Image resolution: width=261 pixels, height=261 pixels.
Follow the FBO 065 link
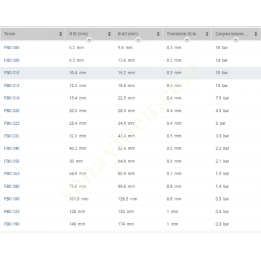(x=12, y=173)
